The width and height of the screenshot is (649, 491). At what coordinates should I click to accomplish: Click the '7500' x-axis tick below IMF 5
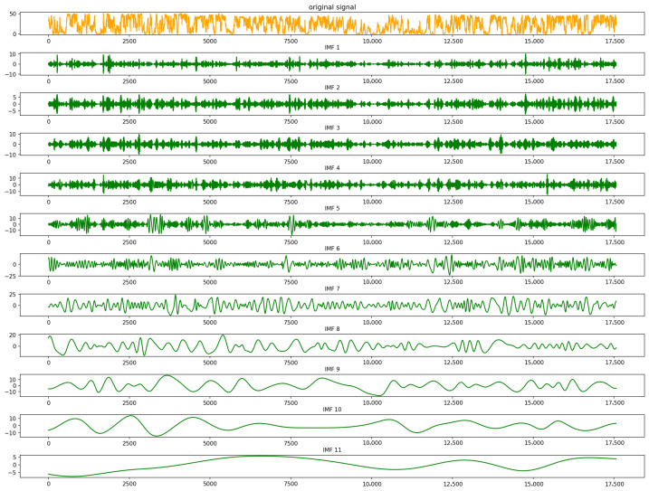pyautogui.click(x=291, y=242)
